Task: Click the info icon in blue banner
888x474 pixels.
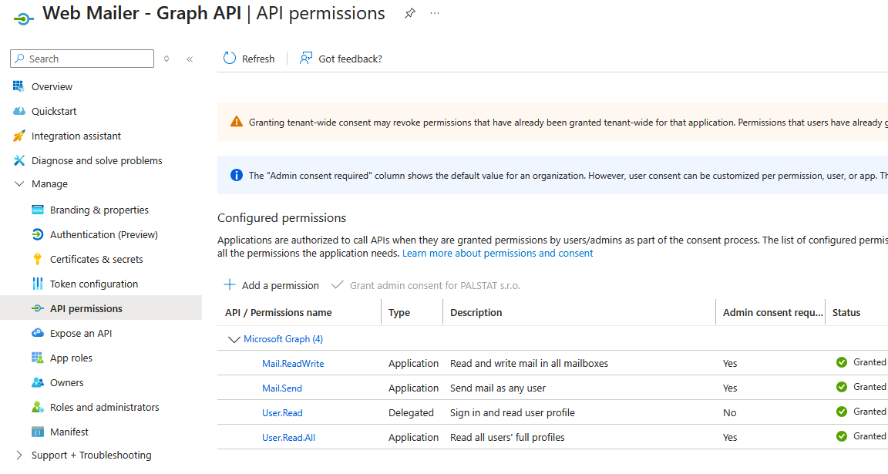Action: point(236,175)
